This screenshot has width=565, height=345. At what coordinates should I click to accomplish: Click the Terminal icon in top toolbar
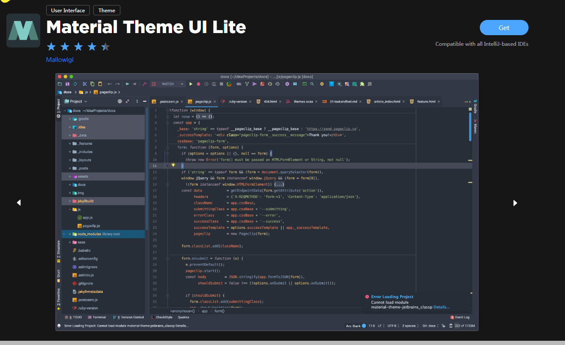[x=304, y=84]
